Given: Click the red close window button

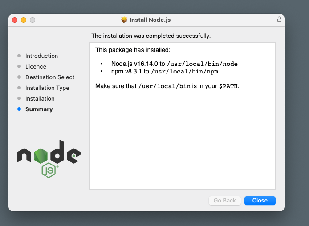Looking at the screenshot, I should 15,20.
